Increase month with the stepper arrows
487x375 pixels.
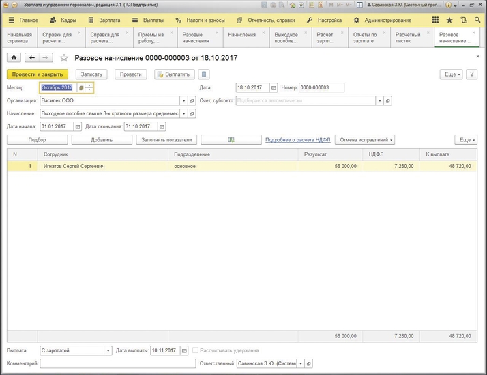pyautogui.click(x=89, y=86)
